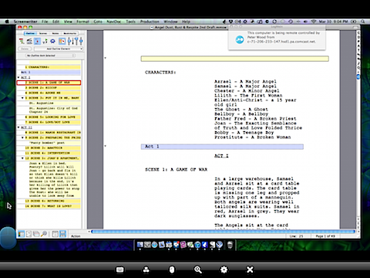The image size is (370, 278).
Task: Toggle the highlighted panel layout icon at bottom-left
Action: (x=21, y=234)
